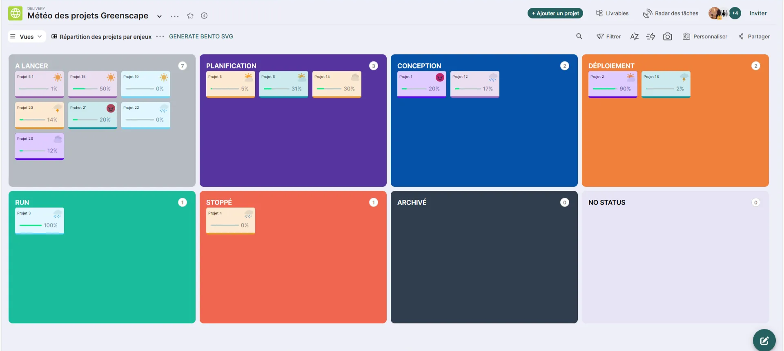Click the Personnaliser button

pos(705,37)
